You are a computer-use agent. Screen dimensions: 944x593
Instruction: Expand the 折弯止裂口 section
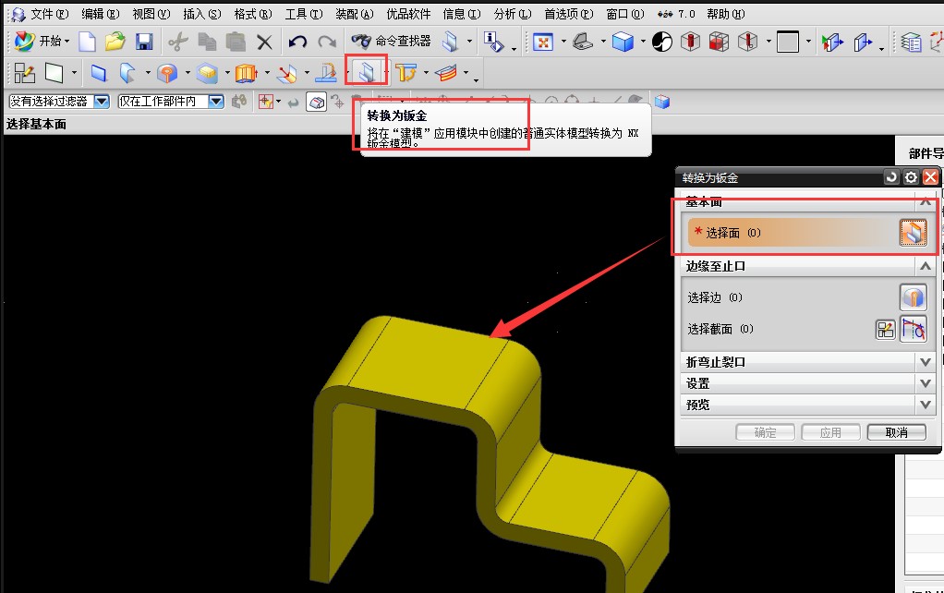tap(808, 362)
